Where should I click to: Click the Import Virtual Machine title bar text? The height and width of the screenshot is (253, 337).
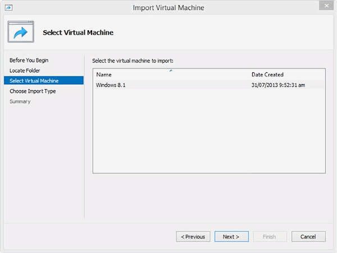coord(168,7)
